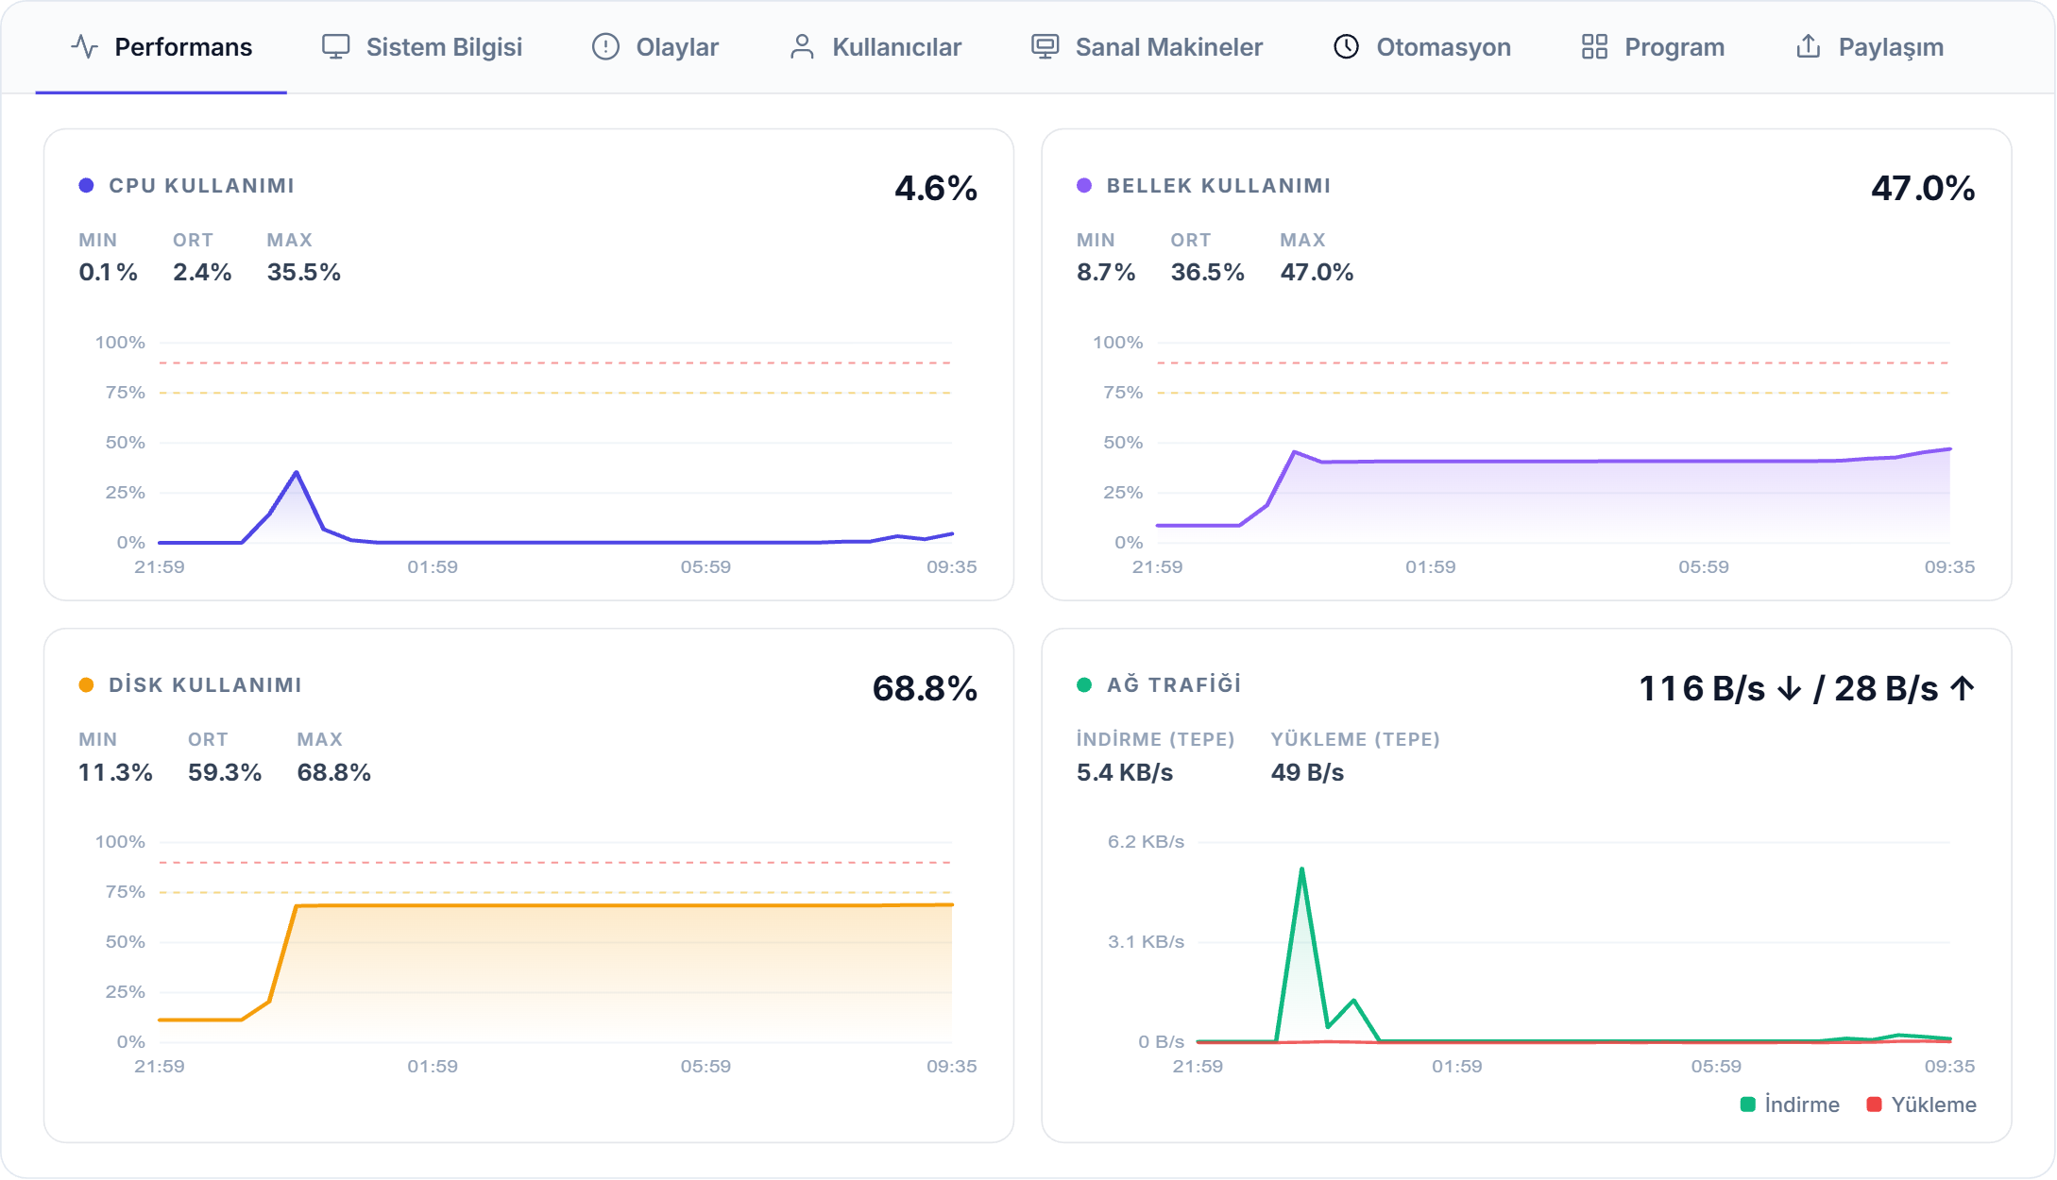Click the Disk Kullanımı orange dot
This screenshot has height=1180, width=2057.
point(86,684)
